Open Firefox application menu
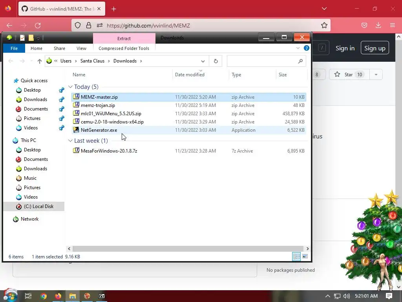This screenshot has width=402, height=302. [393, 25]
